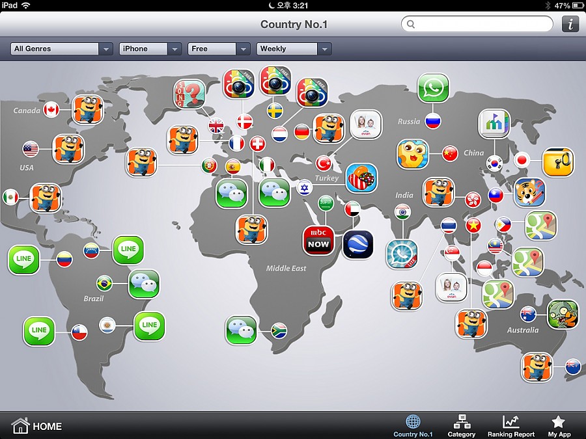Click the "Australia" map label
586x439 pixels.
[523, 330]
